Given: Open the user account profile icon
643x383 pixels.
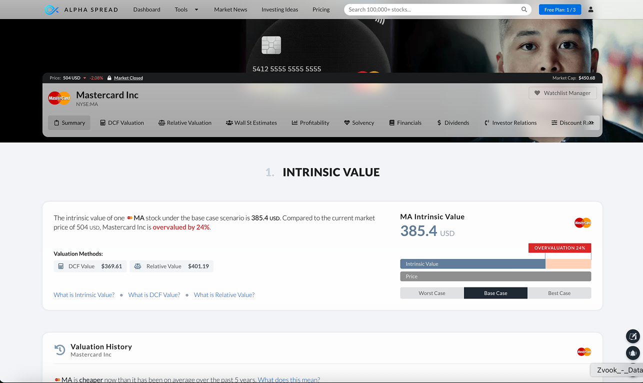Looking at the screenshot, I should pyautogui.click(x=590, y=9).
